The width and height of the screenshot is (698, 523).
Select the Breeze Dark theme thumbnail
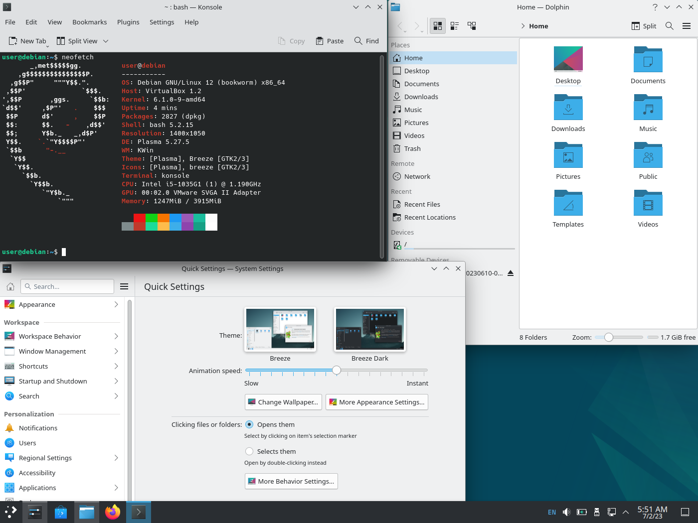[x=369, y=329]
